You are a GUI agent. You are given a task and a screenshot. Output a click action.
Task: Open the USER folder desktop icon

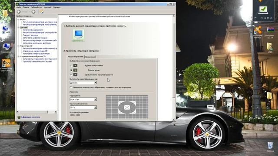click(x=270, y=47)
